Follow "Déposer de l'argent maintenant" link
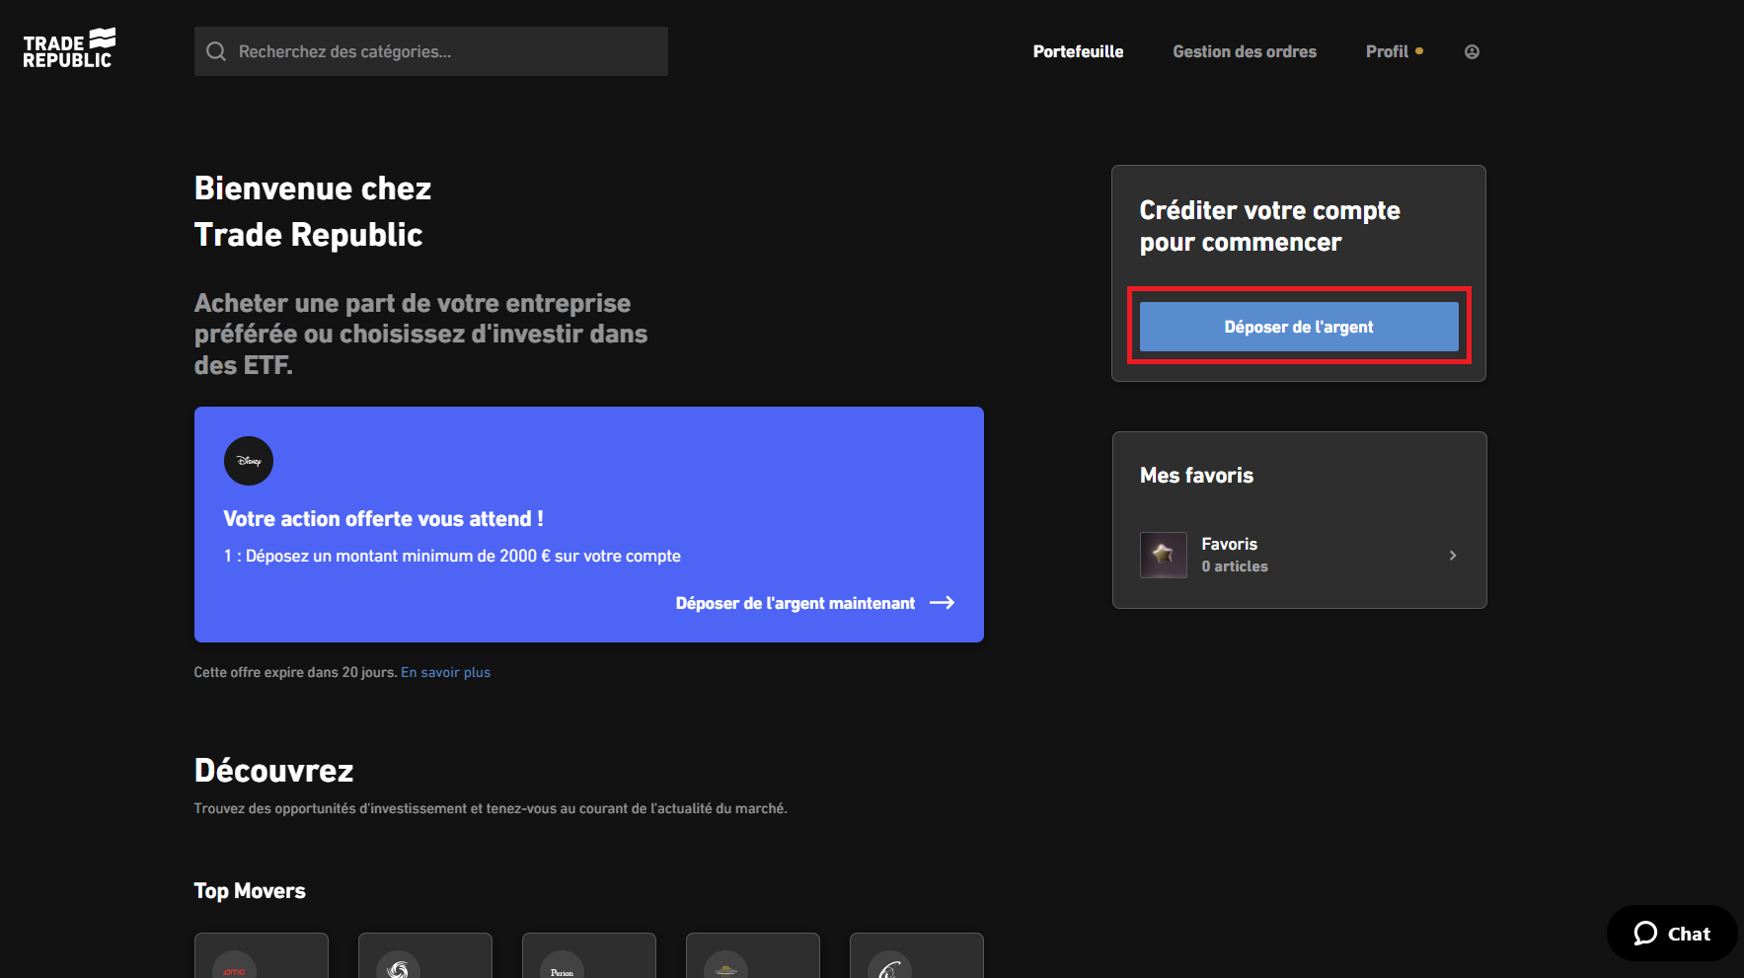 [x=795, y=603]
